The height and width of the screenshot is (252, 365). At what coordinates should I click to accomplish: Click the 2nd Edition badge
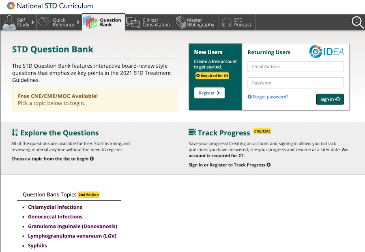89,195
